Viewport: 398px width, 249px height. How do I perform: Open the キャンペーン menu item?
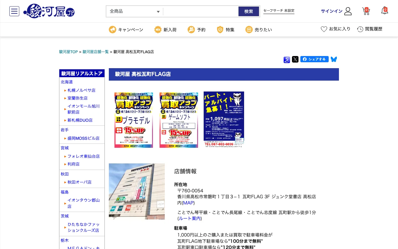coord(131,30)
